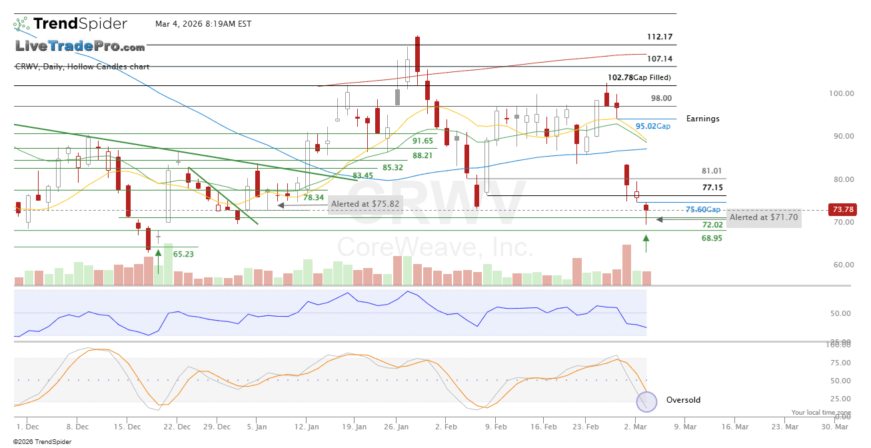Click the purple Oversold circle marker
This screenshot has height=448, width=871.
pyautogui.click(x=646, y=401)
